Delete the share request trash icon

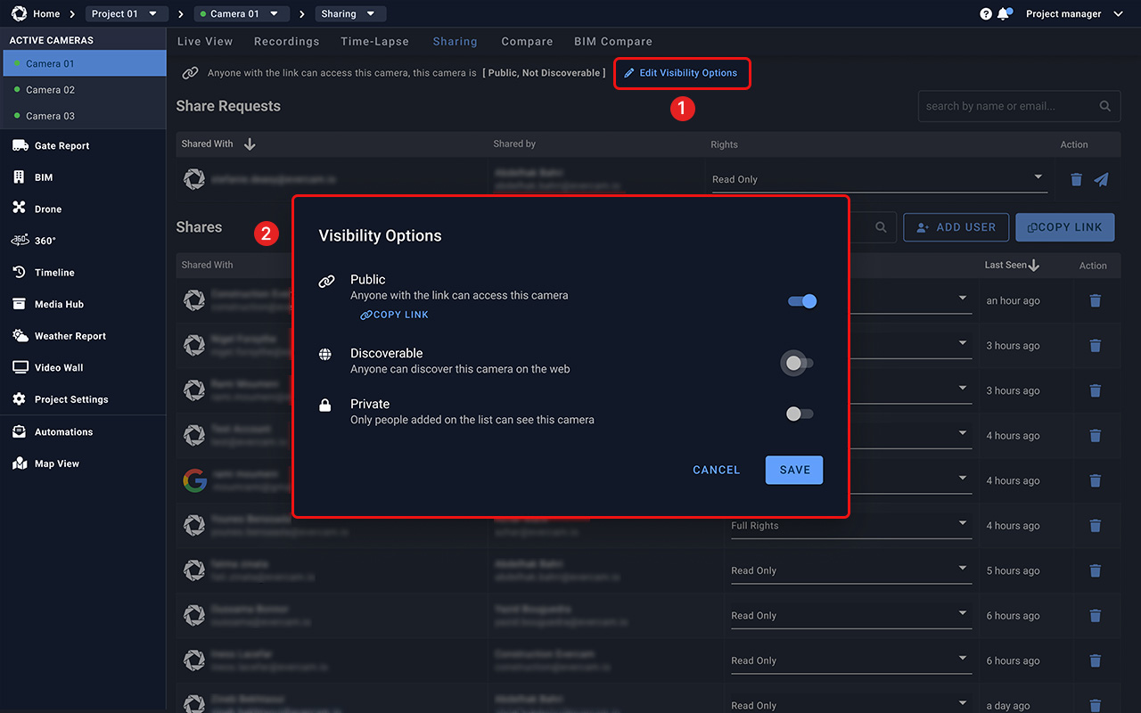click(x=1076, y=179)
